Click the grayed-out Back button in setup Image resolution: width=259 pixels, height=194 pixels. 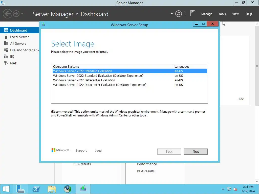point(169,152)
